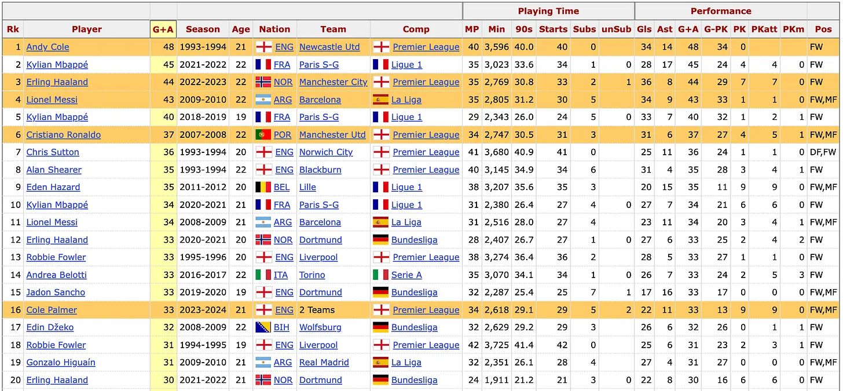The height and width of the screenshot is (391, 843).
Task: Open the Blackburn team link
Action: [320, 170]
